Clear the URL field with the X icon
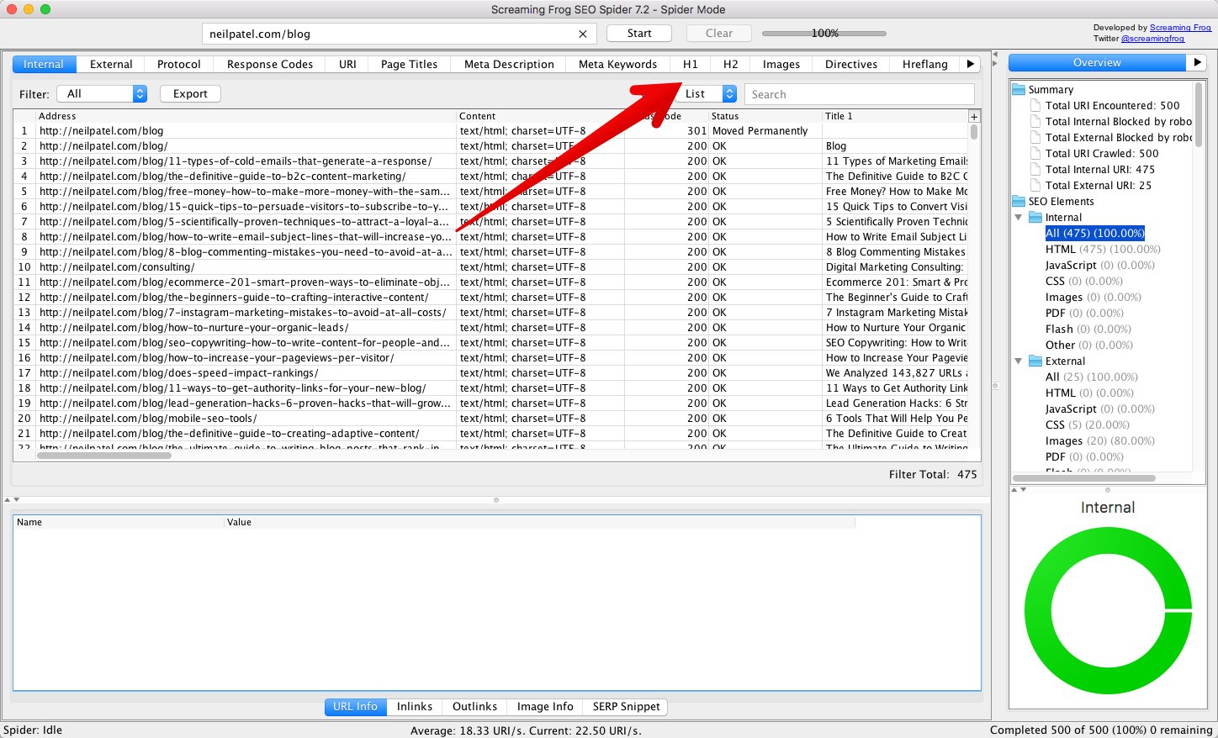The height and width of the screenshot is (738, 1218). point(583,34)
